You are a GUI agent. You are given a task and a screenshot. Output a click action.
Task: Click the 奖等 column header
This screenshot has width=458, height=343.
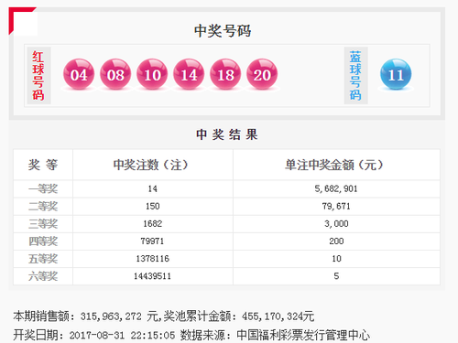point(43,165)
